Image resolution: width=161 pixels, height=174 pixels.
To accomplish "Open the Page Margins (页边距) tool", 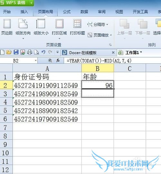I will [7, 27].
